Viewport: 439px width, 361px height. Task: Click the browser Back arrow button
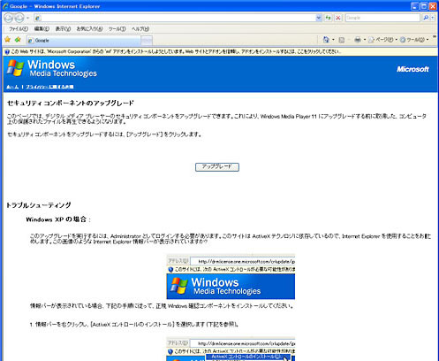[9, 18]
